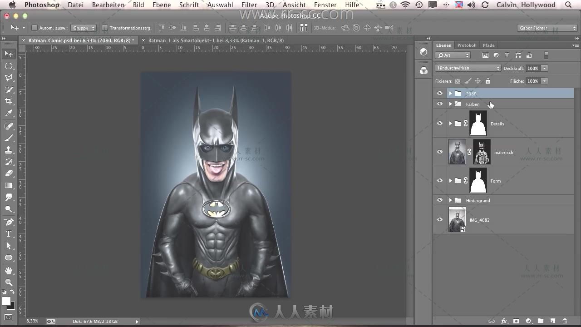
Task: Open the Fenster menu
Action: coord(325,5)
